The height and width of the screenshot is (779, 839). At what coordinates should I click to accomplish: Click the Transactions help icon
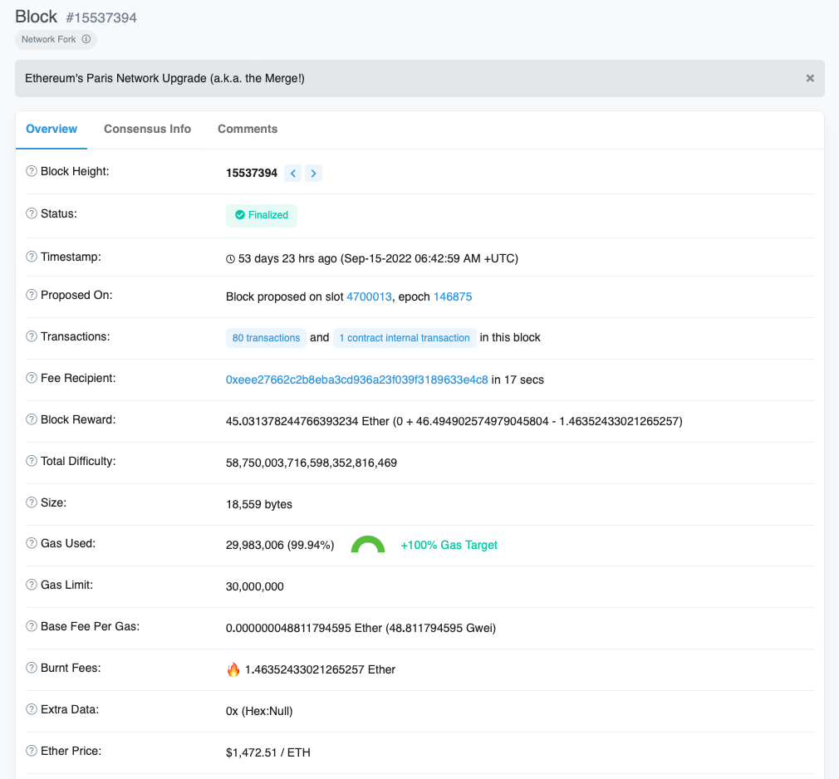(32, 336)
